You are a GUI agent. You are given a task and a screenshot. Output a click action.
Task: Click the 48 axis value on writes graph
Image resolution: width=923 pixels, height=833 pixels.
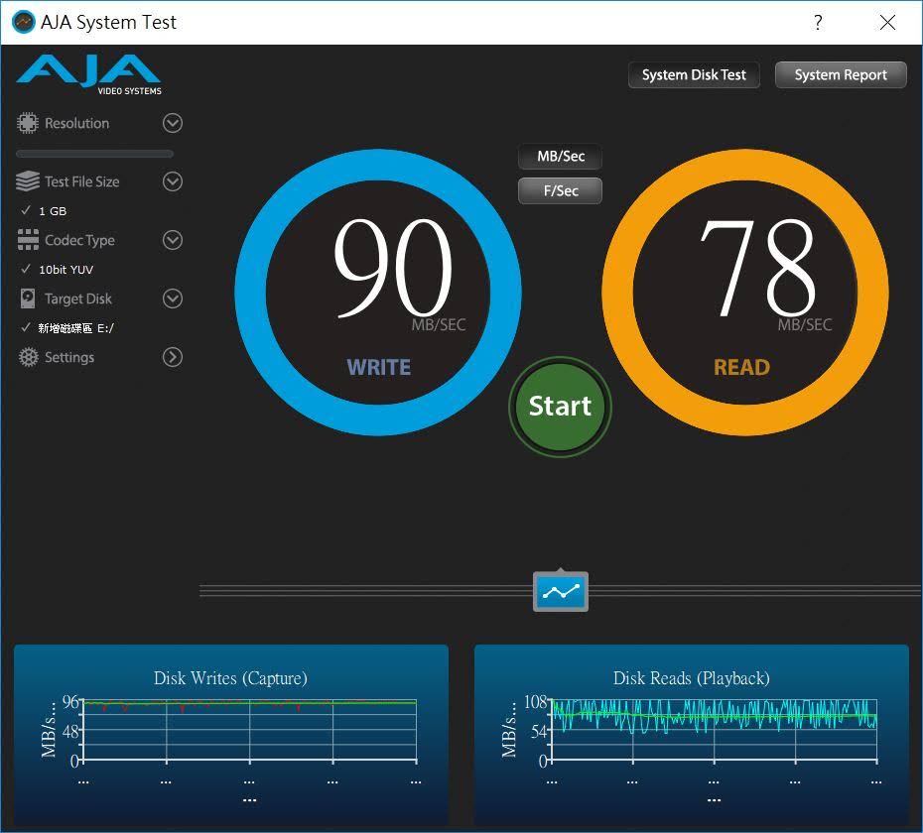[70, 732]
